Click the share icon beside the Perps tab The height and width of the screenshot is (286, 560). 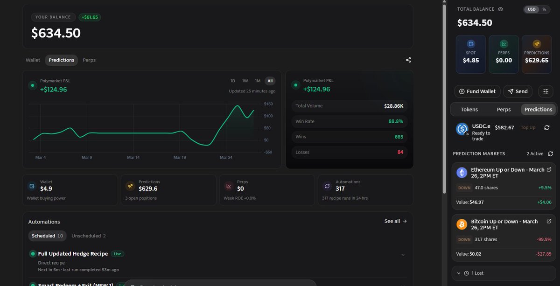point(408,60)
